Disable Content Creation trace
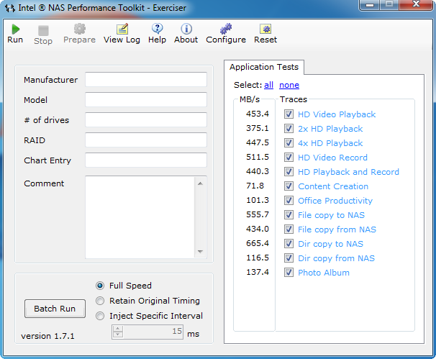 289,186
